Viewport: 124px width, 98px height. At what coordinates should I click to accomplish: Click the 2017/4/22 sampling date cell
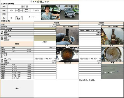tap(56, 25)
